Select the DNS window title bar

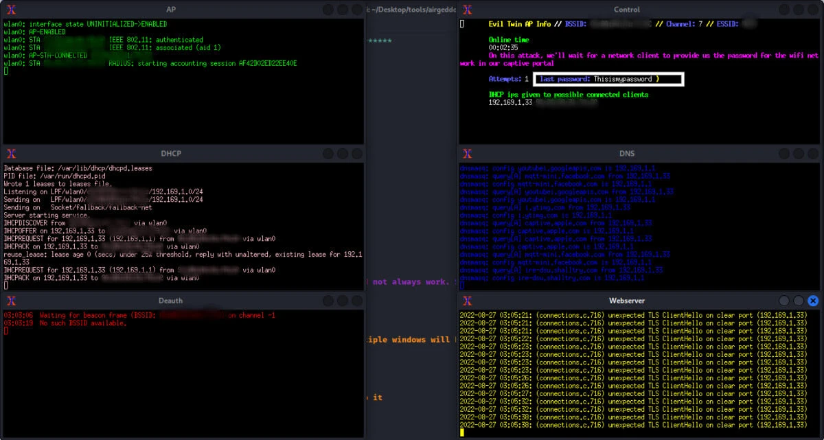[x=626, y=154]
